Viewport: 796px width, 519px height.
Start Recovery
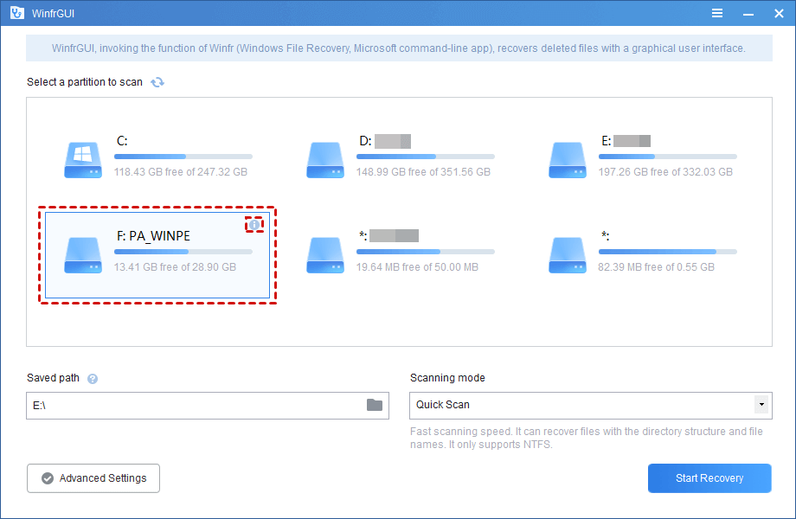[x=709, y=478]
